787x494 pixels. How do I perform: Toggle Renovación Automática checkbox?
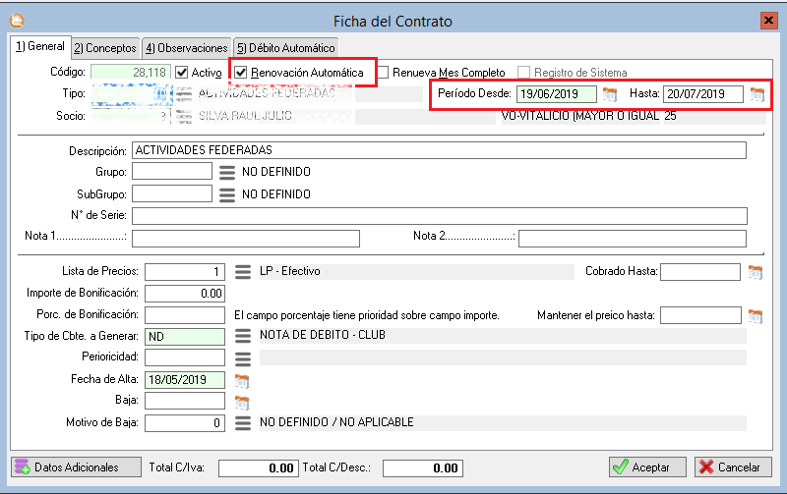pos(241,73)
